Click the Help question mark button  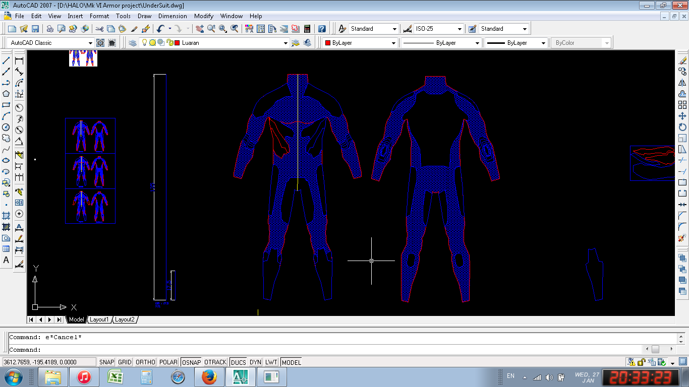(322, 29)
